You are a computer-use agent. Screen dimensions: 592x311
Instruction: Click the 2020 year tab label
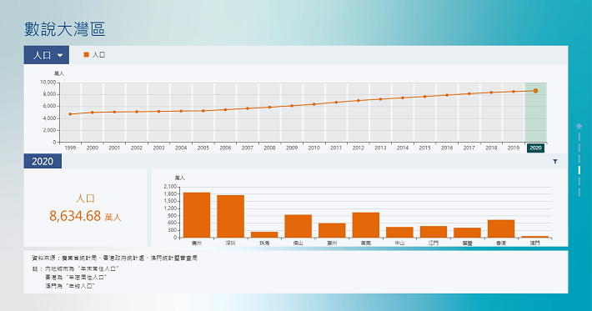click(43, 162)
